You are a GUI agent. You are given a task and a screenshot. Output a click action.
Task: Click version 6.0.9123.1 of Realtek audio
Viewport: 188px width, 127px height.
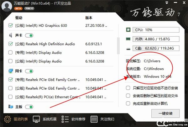pyautogui.click(x=93, y=44)
